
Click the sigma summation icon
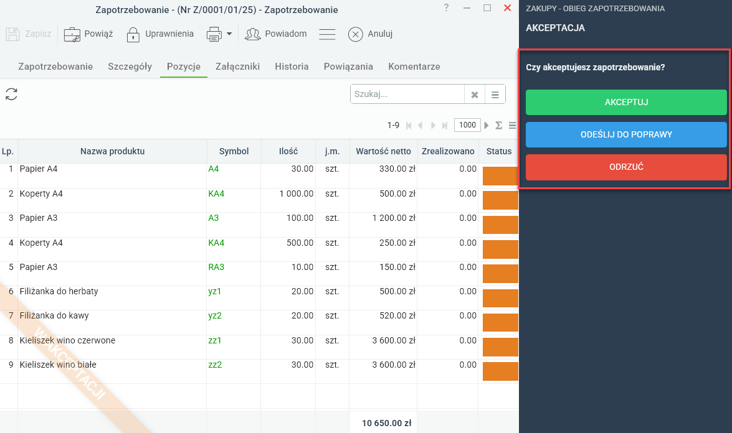(x=499, y=126)
